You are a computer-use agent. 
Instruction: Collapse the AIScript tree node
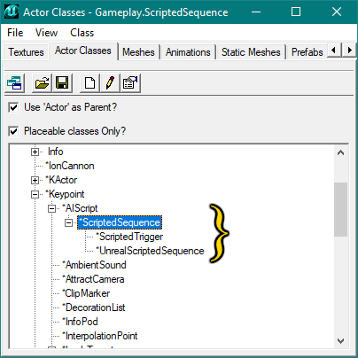[x=52, y=208]
